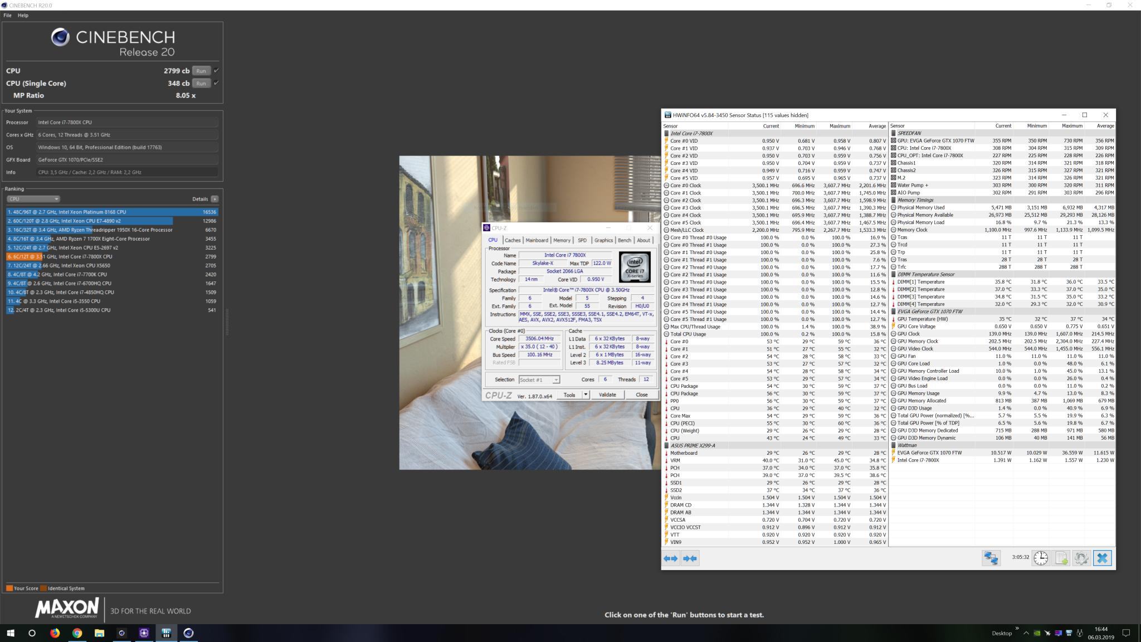Switch to active Cinebench taskbar icon
The height and width of the screenshot is (642, 1141).
pos(188,633)
